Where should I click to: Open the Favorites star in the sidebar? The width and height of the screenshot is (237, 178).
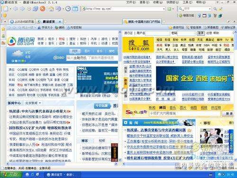pyautogui.click(x=3, y=29)
